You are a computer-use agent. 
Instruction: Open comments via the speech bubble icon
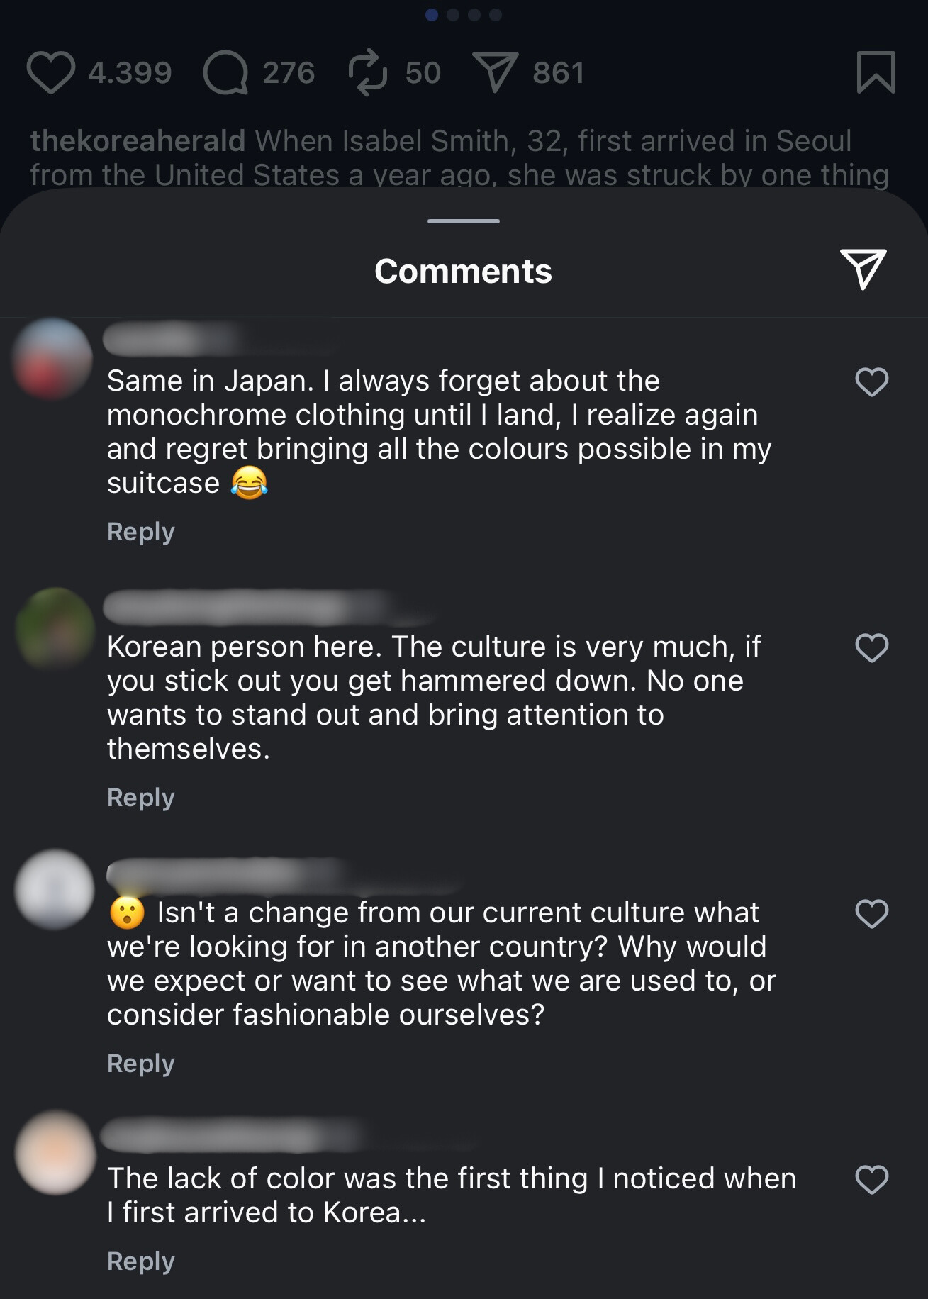click(x=225, y=73)
